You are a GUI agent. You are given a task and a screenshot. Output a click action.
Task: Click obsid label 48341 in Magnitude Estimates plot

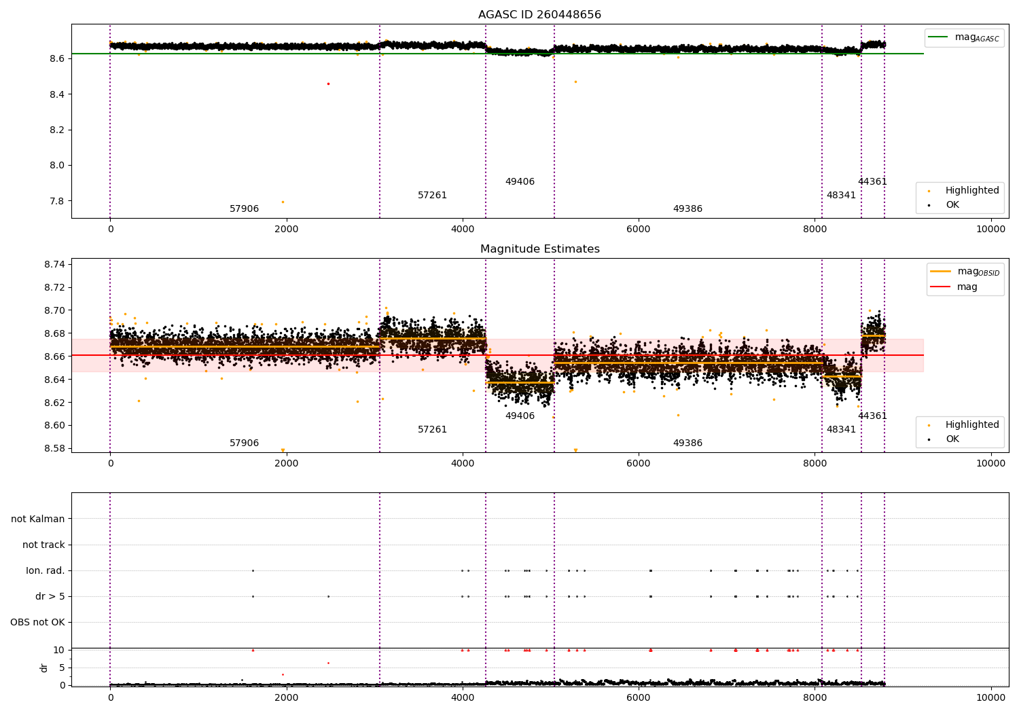841,430
